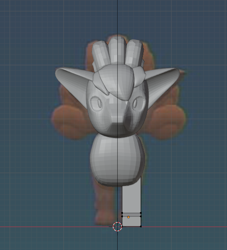Viewport: 227px width, 250px height.
Task: Select the bottom-right vertex of the leg
Action: coord(141,226)
